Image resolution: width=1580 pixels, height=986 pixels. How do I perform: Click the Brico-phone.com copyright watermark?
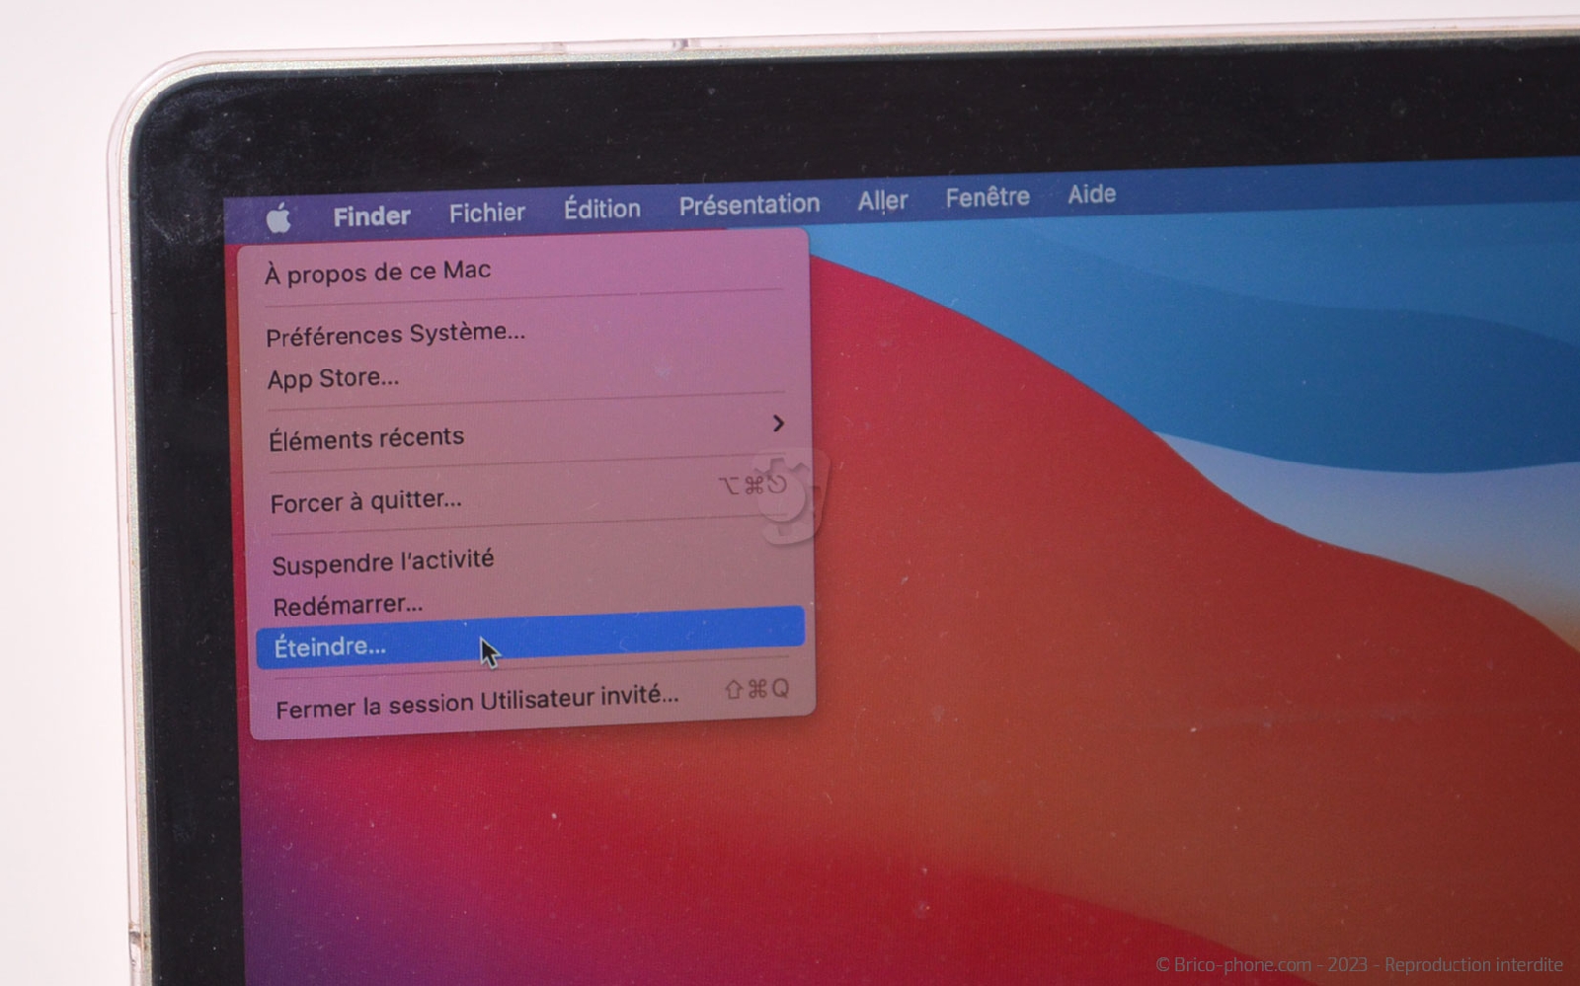click(1359, 964)
